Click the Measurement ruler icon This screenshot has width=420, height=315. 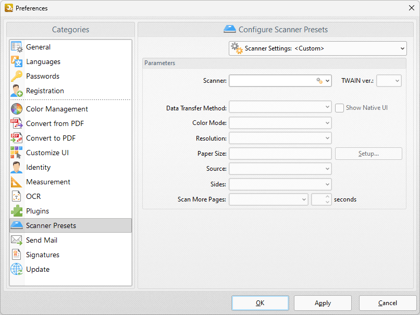pos(17,182)
